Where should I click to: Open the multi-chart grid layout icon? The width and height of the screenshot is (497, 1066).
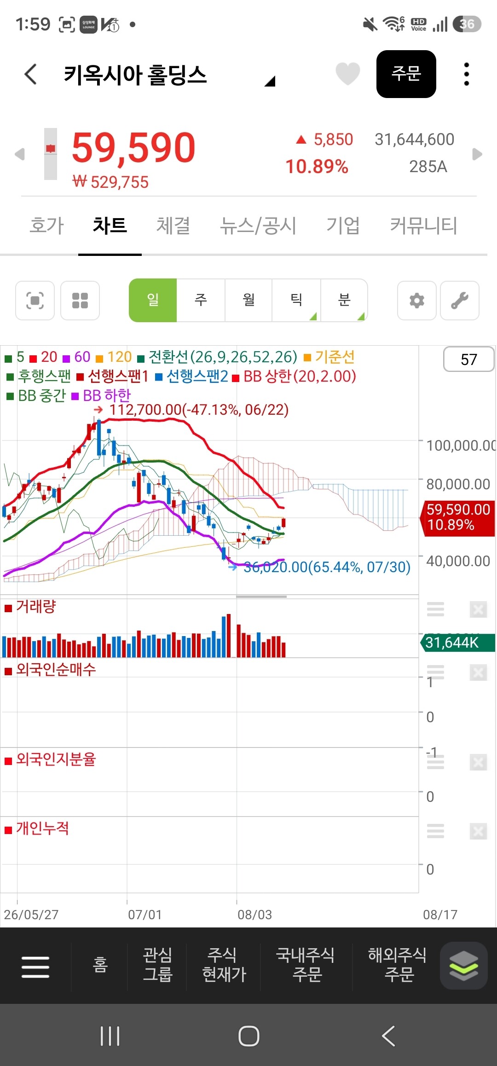point(80,301)
